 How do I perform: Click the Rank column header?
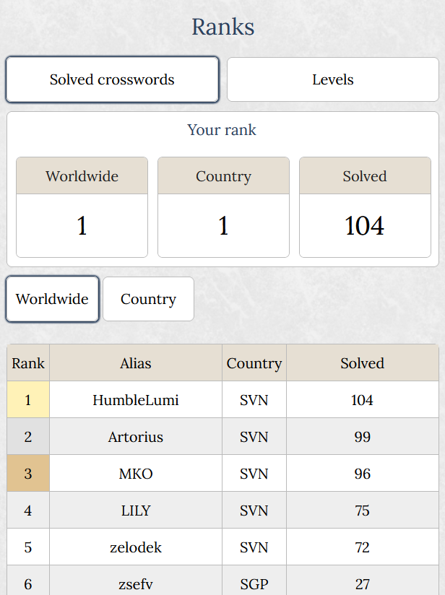[28, 363]
